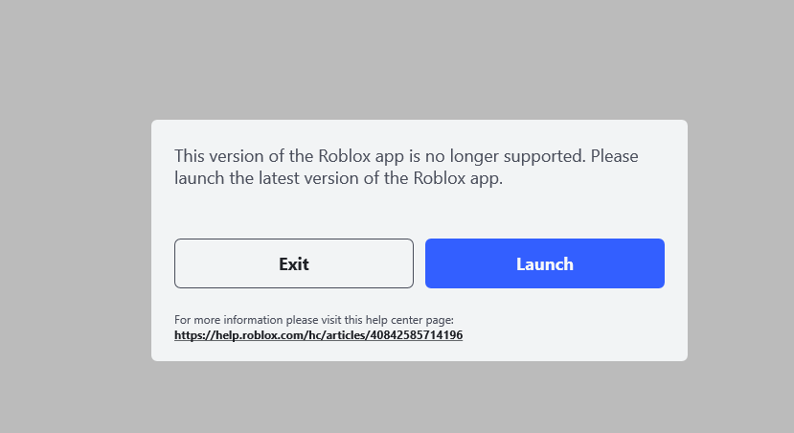Click the "latest version of the Roblox app" text
Viewport: 794px width, 433px height.
383,178
